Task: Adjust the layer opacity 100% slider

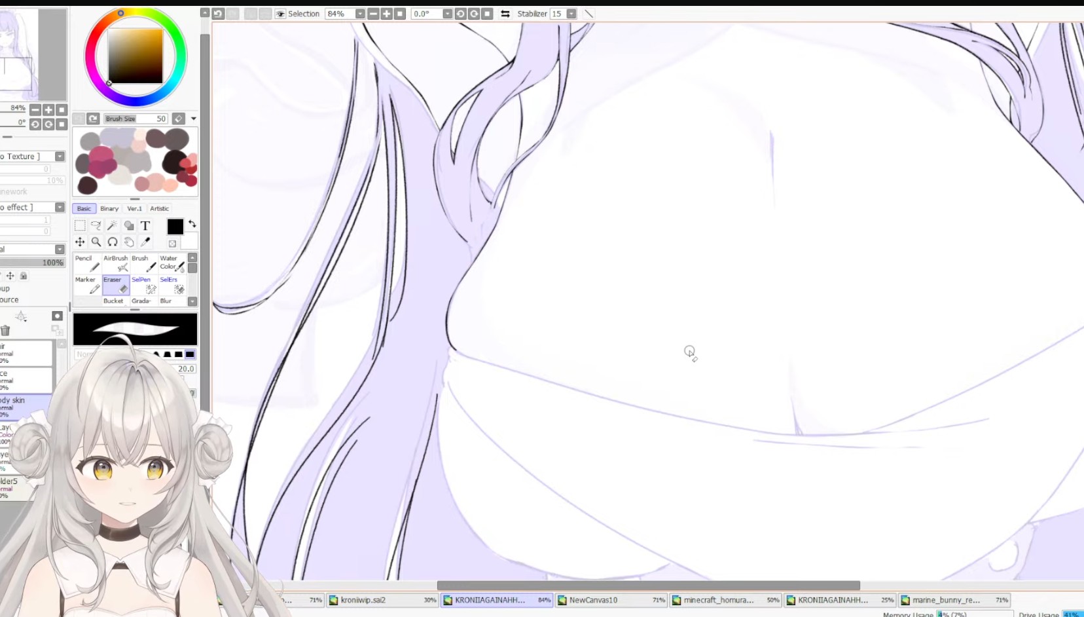Action: (x=32, y=263)
